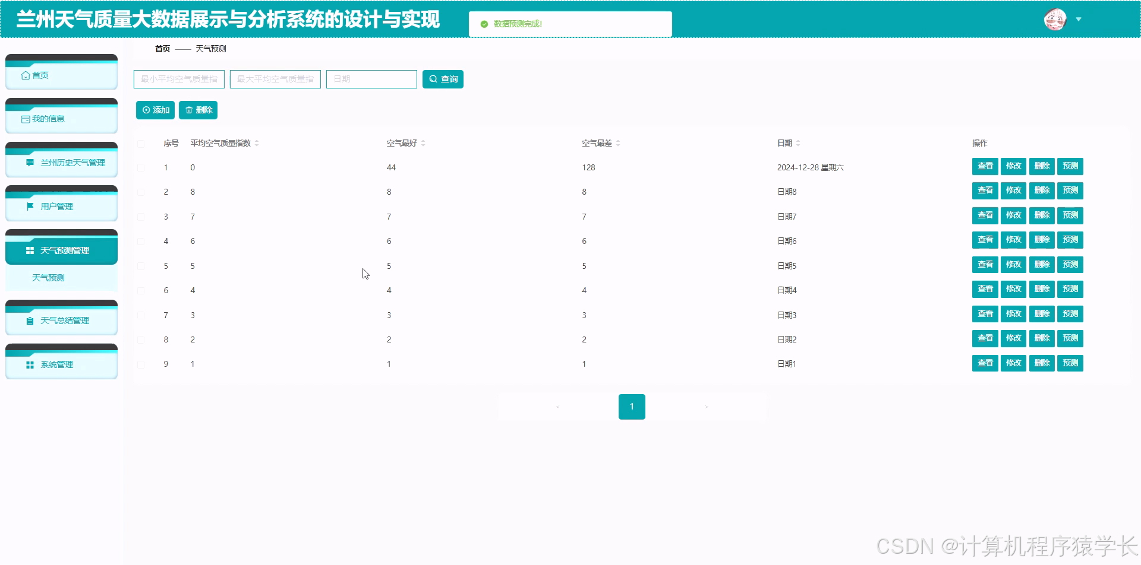1141x565 pixels.
Task: Sort by the 日期 column arrows
Action: 798,142
